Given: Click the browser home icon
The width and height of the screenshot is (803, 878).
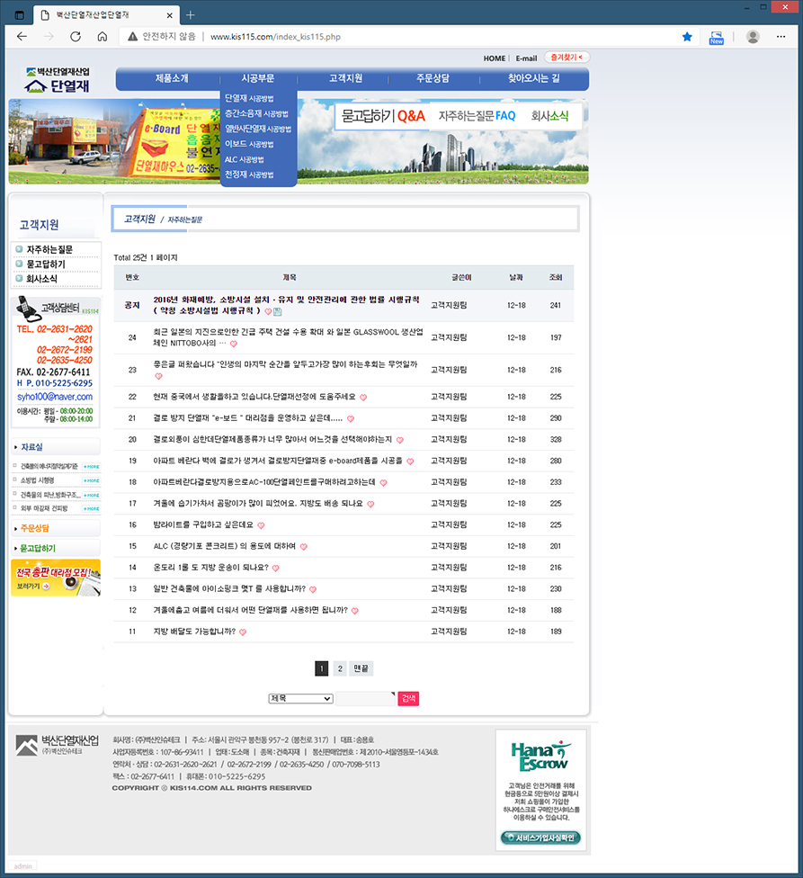Looking at the screenshot, I should (x=103, y=37).
